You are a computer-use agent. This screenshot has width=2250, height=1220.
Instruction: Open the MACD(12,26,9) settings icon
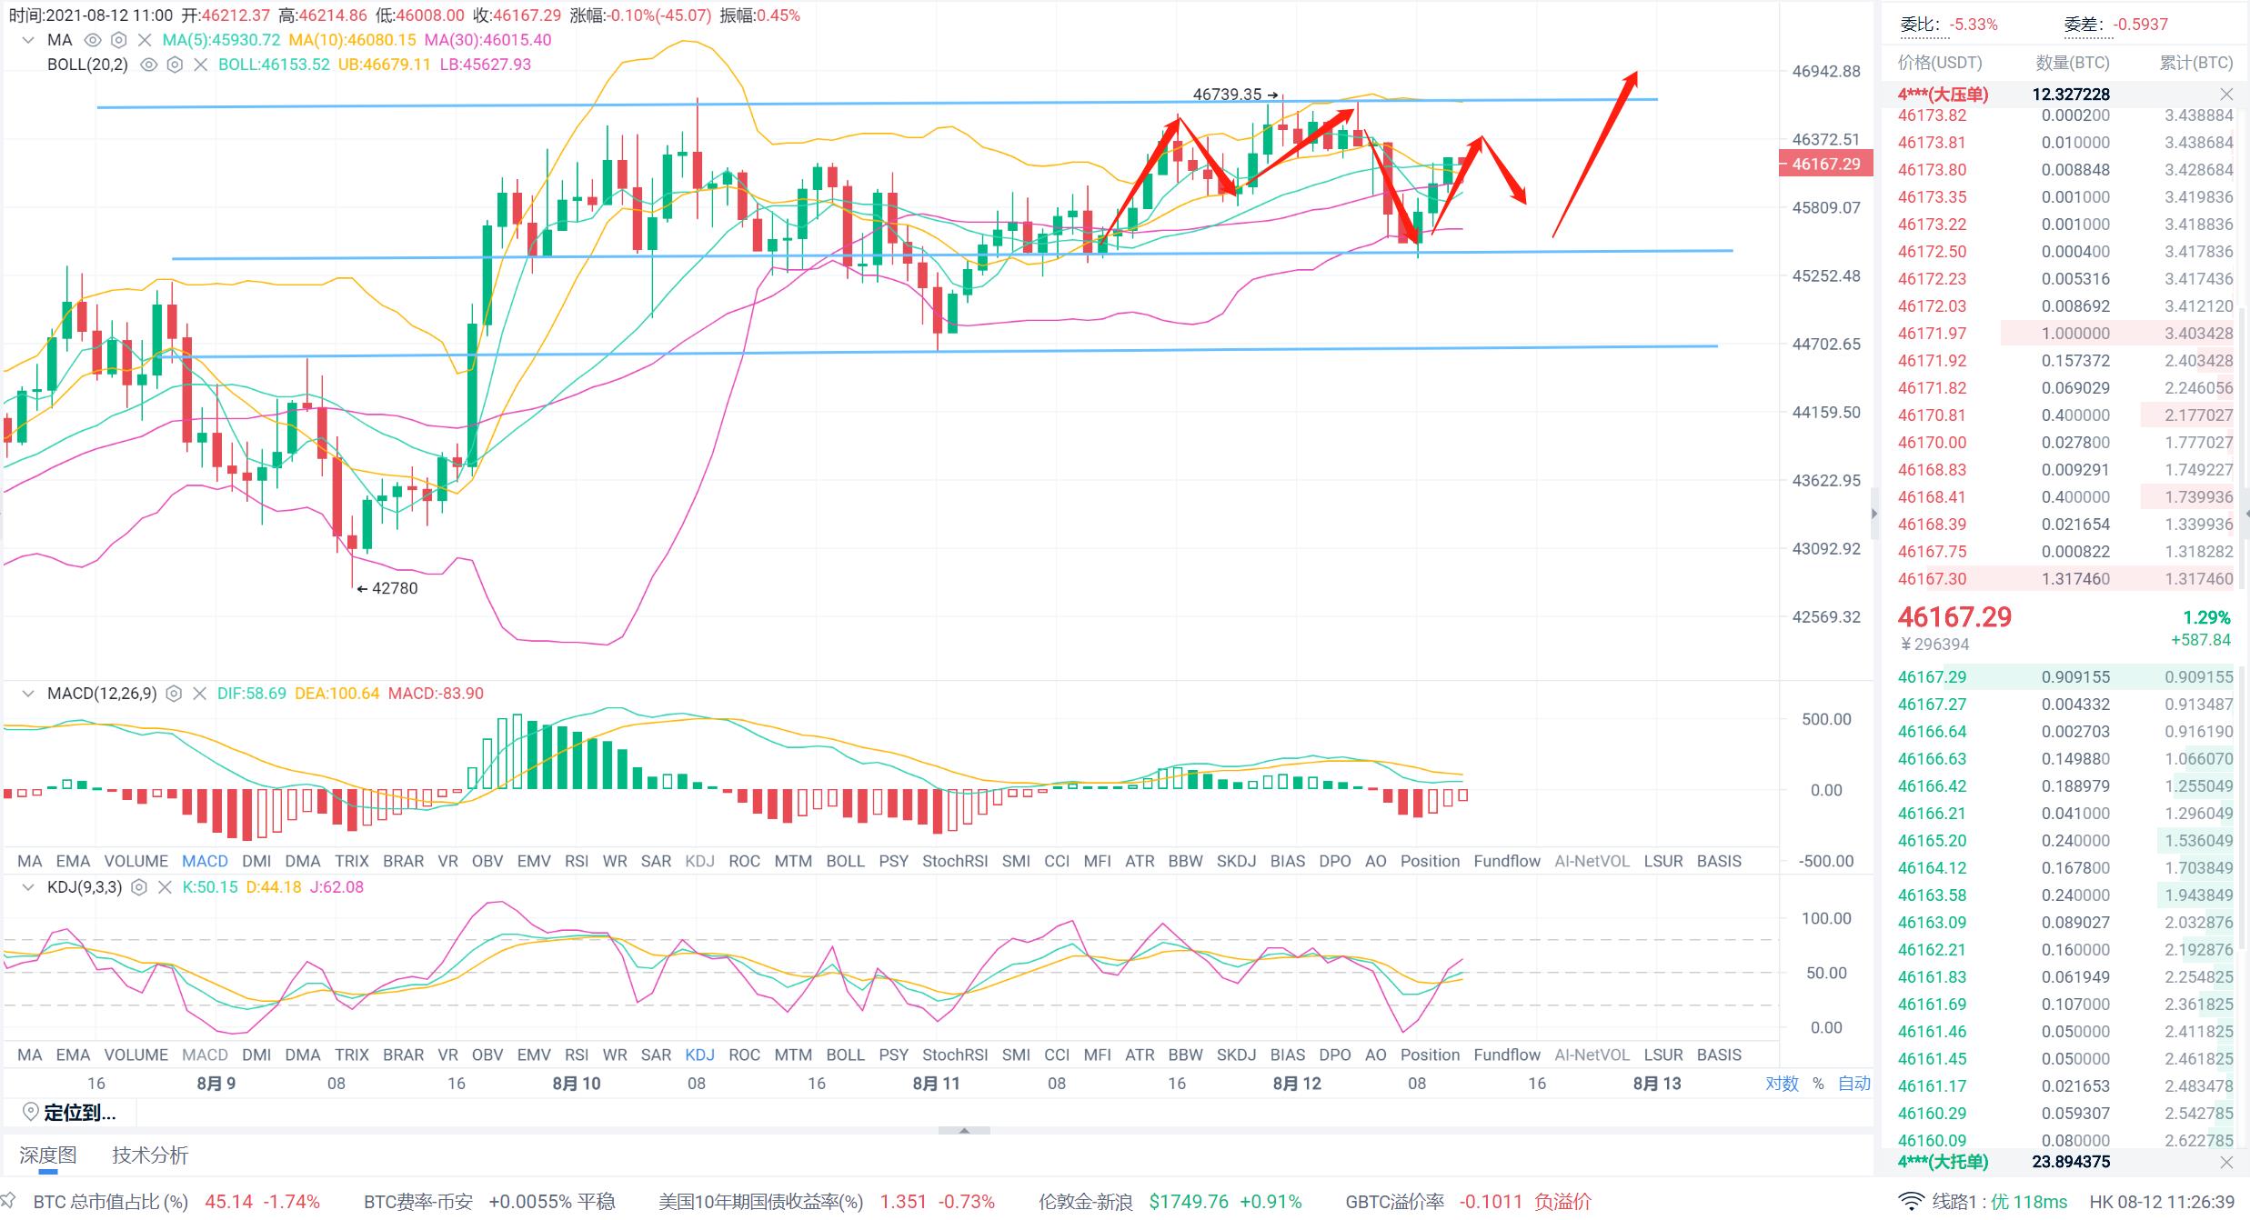(174, 694)
